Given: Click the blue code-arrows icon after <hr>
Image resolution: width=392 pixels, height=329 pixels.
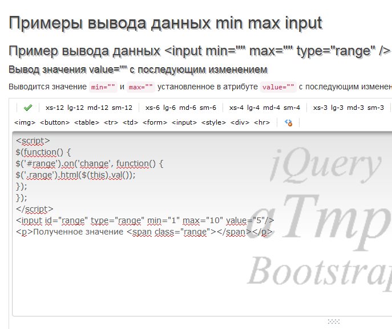Looking at the screenshot, I should point(288,122).
